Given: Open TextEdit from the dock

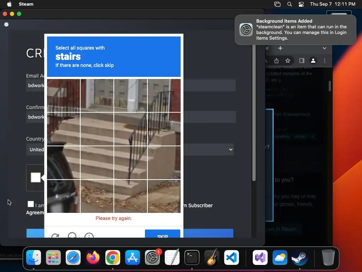Looking at the screenshot, I should 172,257.
